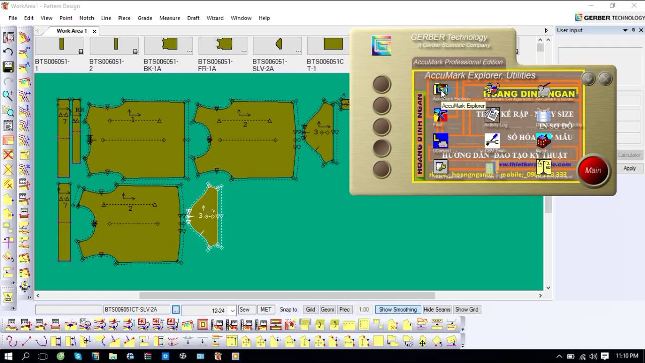Viewport: 645px width, 363px height.
Task: Toggle Snap to Prec
Action: pos(345,310)
